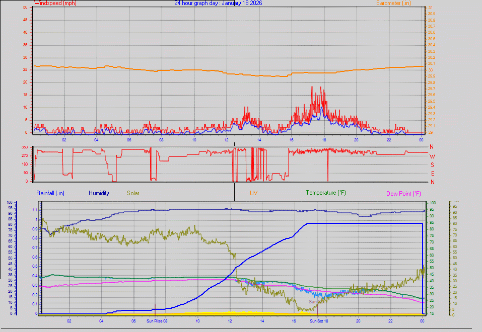Select the Dew Point (°F) legend label
Viewport: 482px width, 332px height.
[x=403, y=193]
